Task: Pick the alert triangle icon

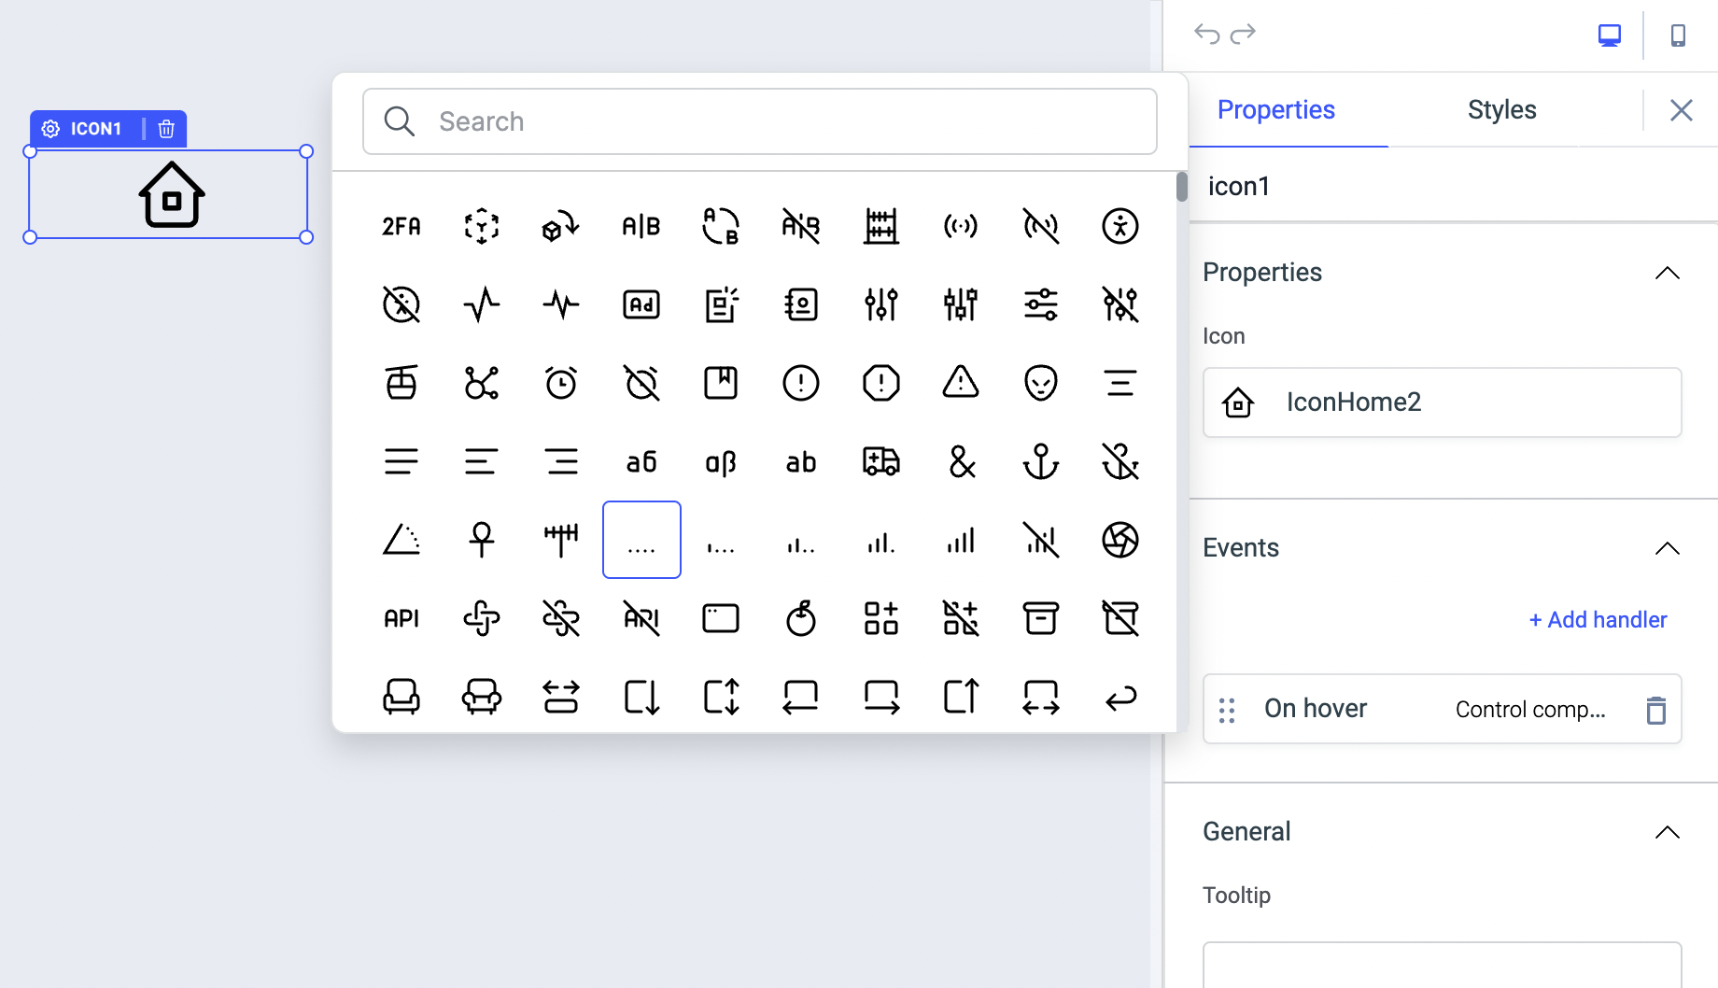Action: pyautogui.click(x=961, y=383)
